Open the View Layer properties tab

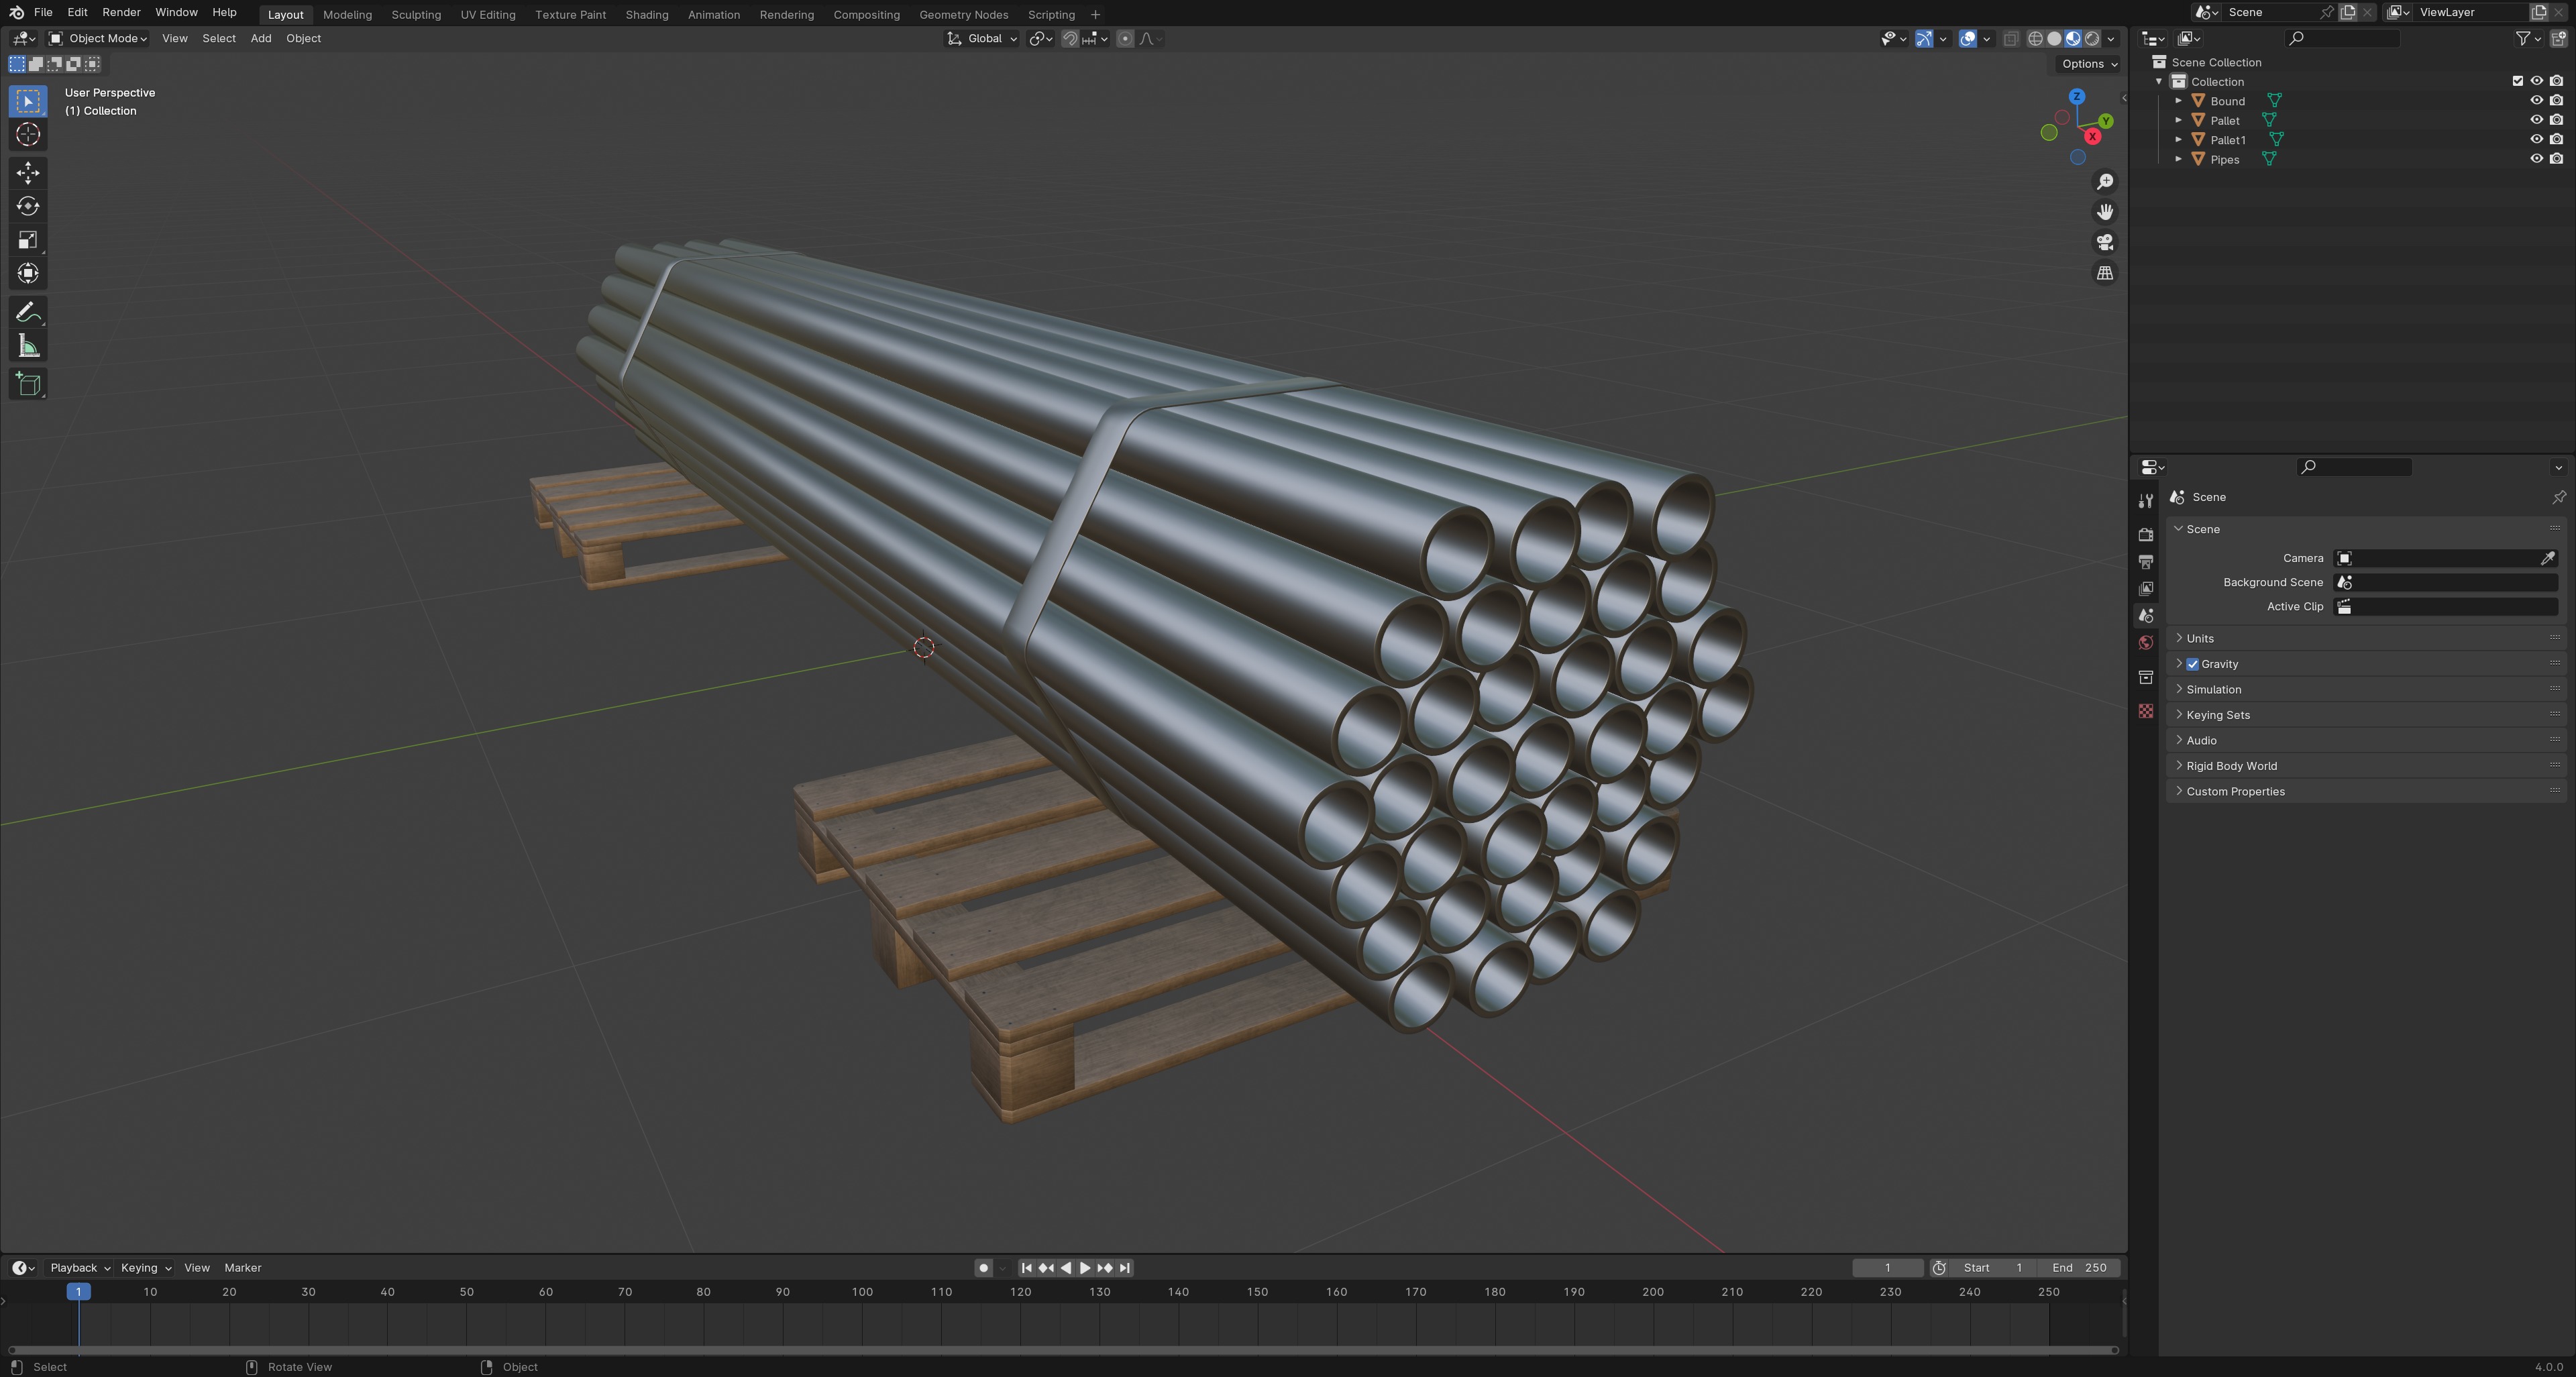click(x=2145, y=589)
